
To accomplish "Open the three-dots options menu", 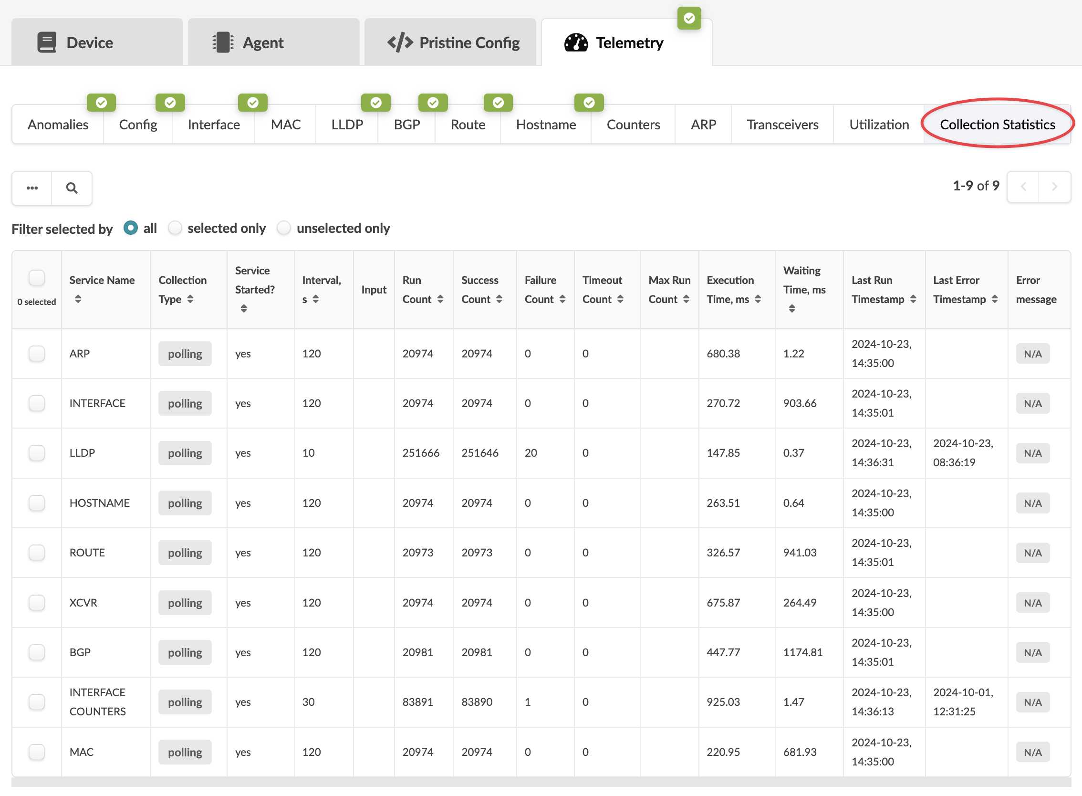I will coord(32,188).
